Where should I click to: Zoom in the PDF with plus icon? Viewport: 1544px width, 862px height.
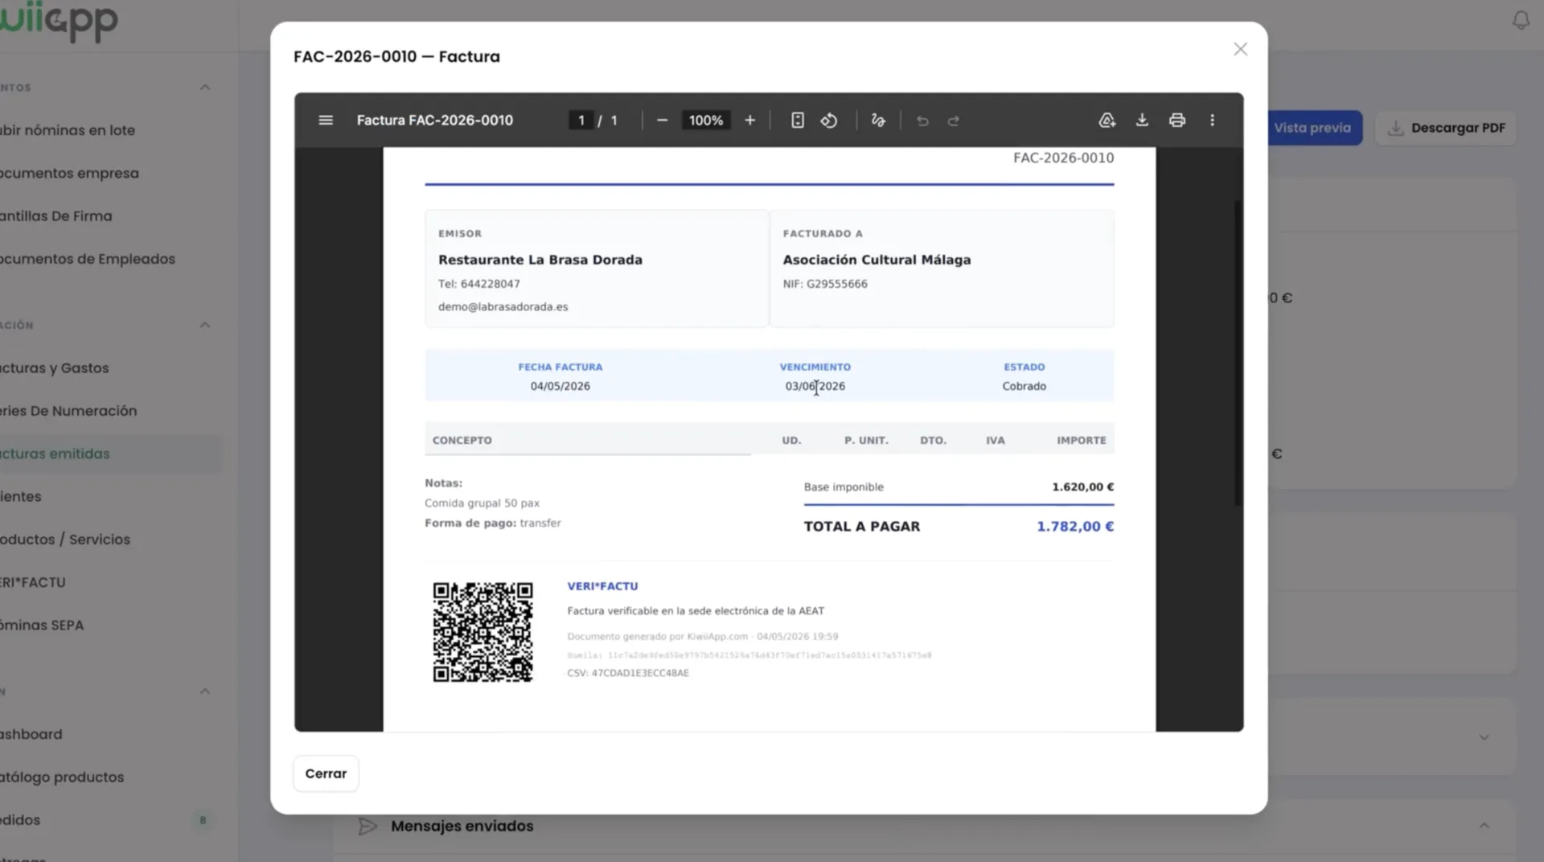point(749,121)
